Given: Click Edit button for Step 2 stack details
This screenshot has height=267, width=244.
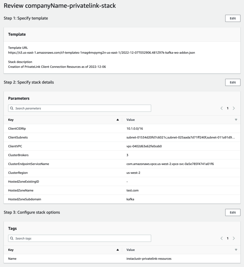Looking at the screenshot, I should (233, 82).
